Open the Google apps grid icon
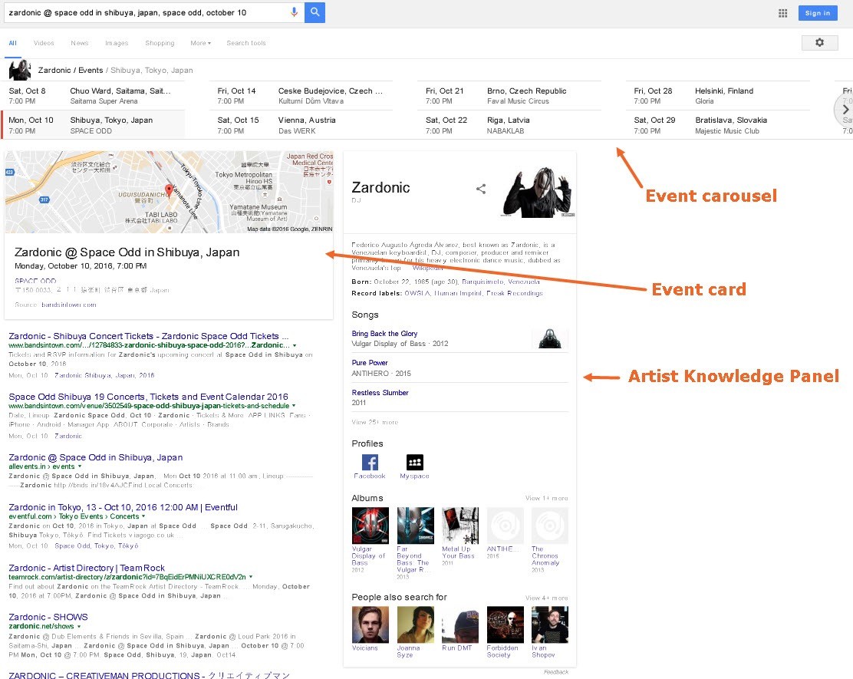 (782, 13)
